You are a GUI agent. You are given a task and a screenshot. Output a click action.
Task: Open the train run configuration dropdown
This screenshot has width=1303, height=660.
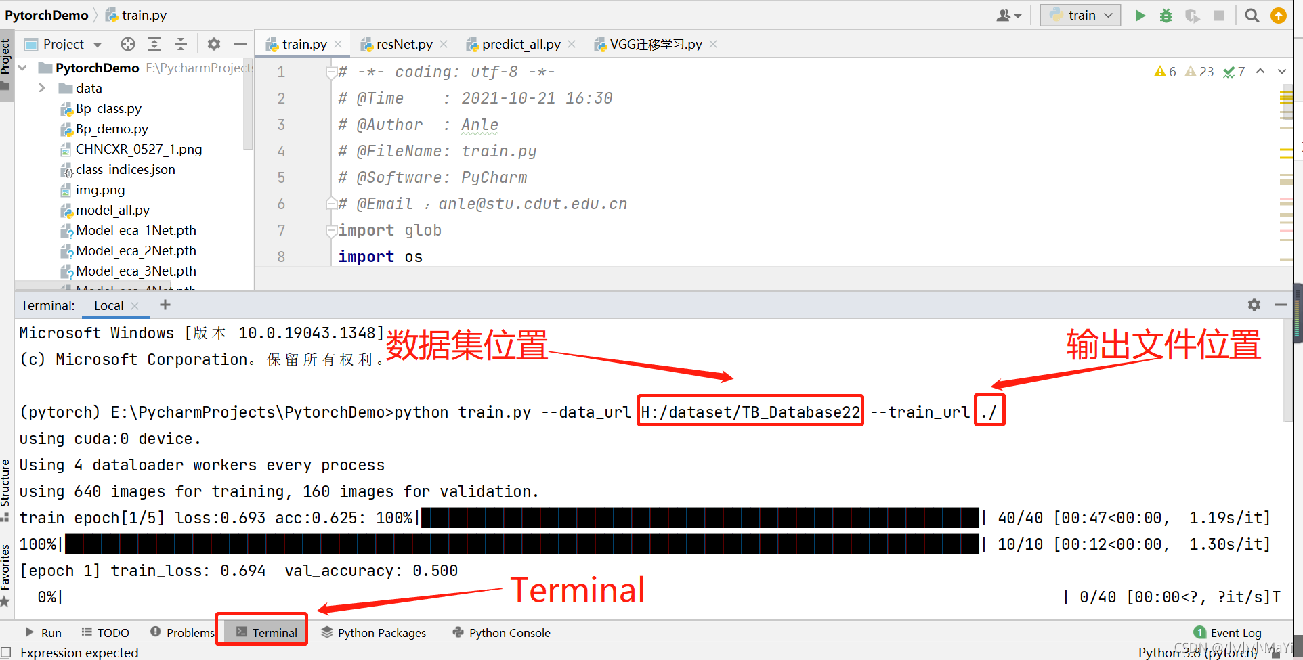1080,16
